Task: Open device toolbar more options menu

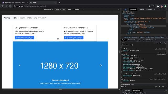Action: 118,10
